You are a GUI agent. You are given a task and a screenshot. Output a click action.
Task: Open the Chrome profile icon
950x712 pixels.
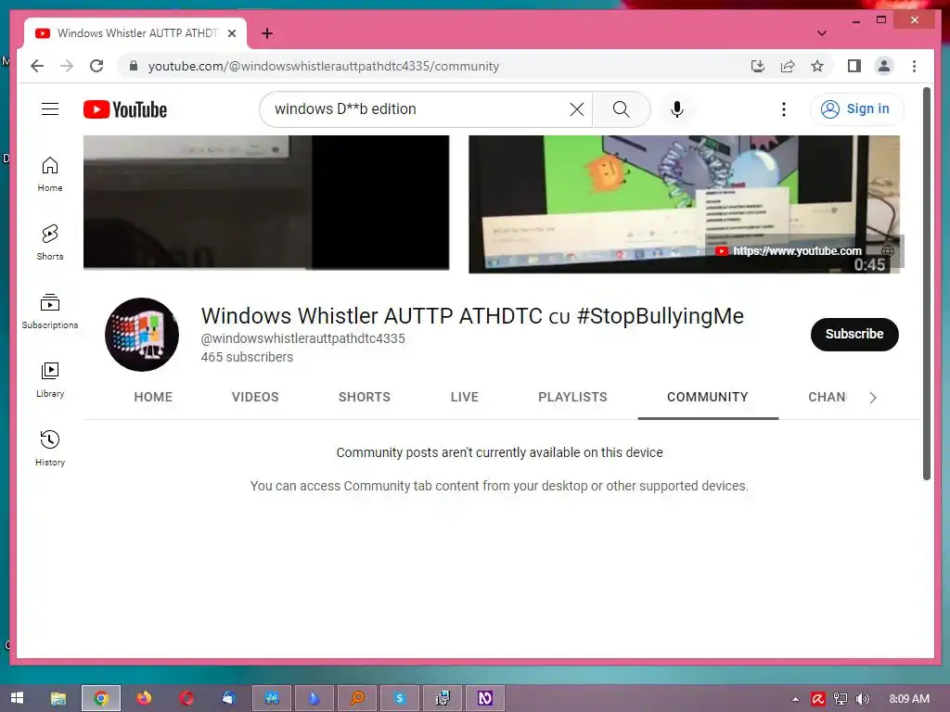[x=884, y=66]
